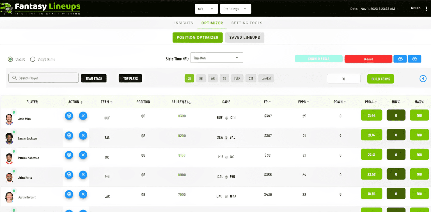Switch to the BETTING TOOLS tab

[247, 23]
